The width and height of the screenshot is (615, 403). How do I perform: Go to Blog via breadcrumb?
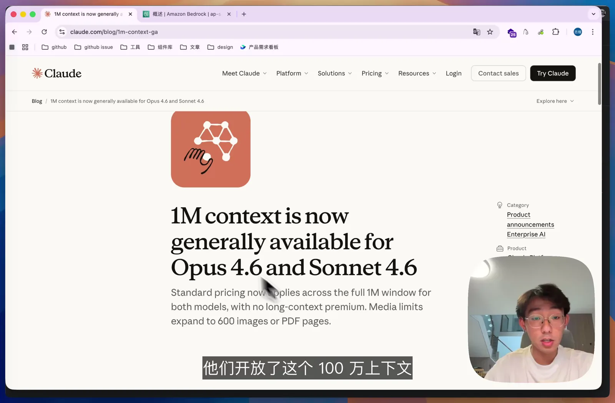(x=37, y=101)
